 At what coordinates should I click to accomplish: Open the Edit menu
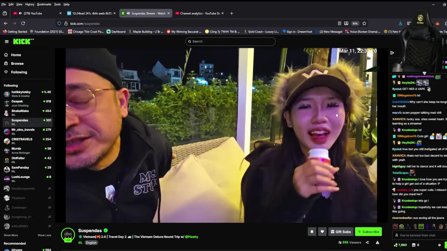(11, 4)
